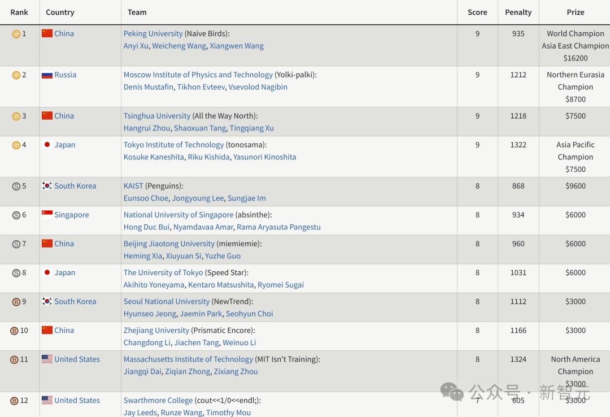Click the Country column header
Viewport: 610px width, 417px height.
(60, 12)
